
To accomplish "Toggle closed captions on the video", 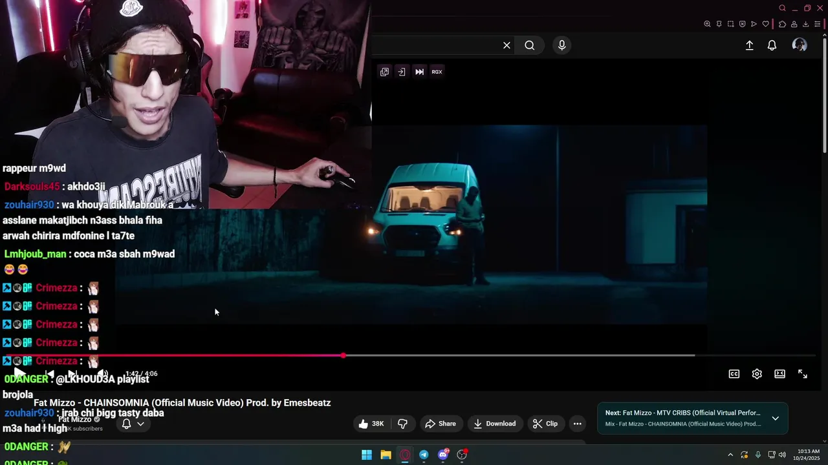I will 734,374.
